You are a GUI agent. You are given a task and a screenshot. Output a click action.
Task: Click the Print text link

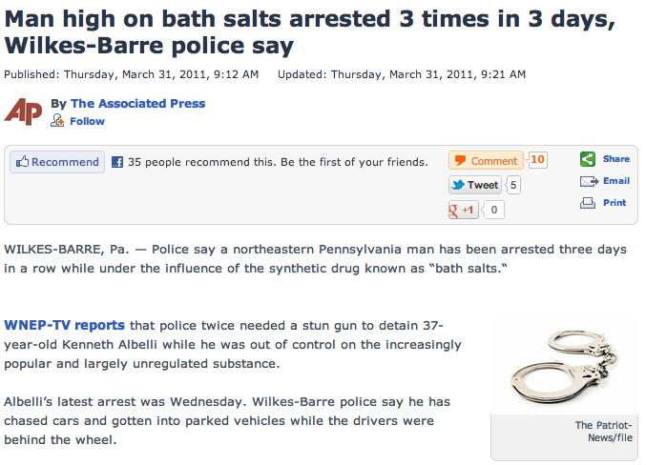click(615, 202)
